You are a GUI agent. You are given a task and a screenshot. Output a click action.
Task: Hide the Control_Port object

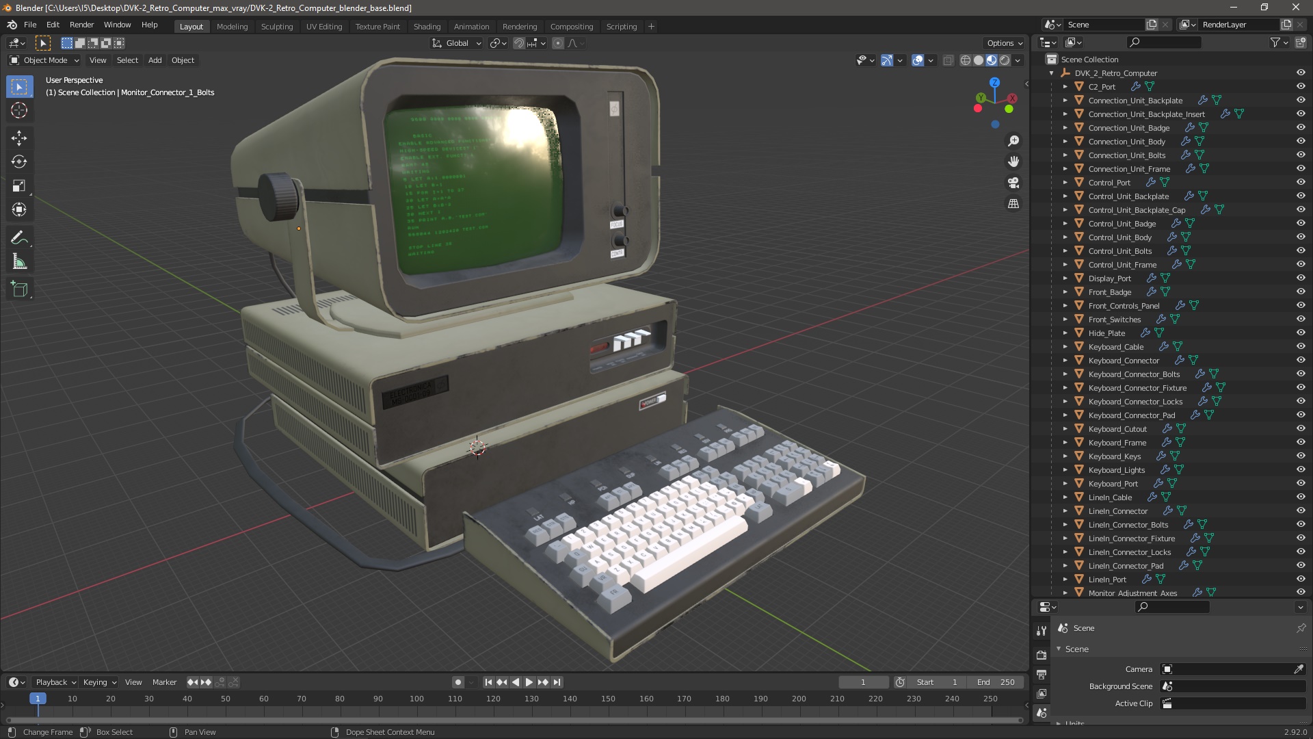tap(1301, 183)
